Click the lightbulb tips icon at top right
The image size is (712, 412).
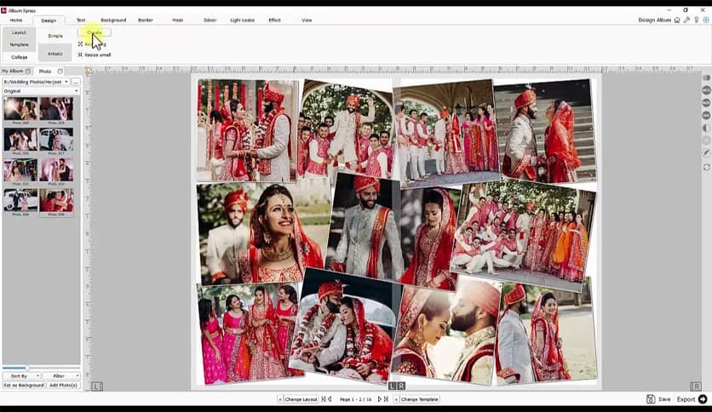click(x=697, y=20)
